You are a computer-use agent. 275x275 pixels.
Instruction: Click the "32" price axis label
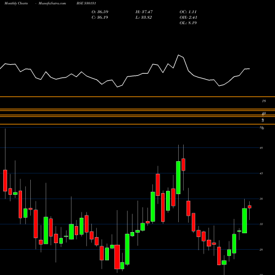(x=261, y=224)
